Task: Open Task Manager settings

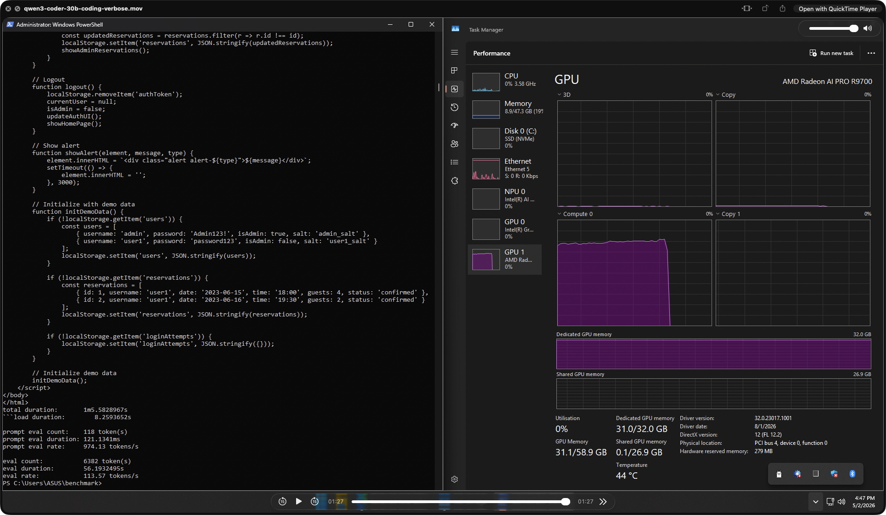Action: [x=454, y=479]
